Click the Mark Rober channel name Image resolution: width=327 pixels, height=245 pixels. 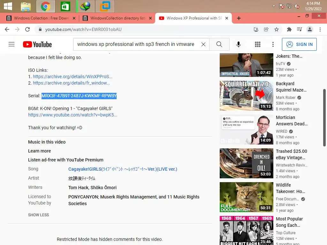[x=285, y=98]
